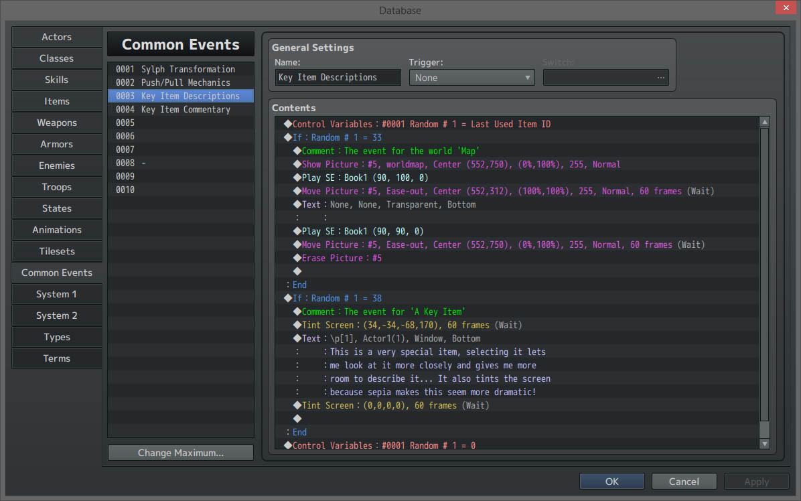
Task: Select the System 1 tab
Action: [57, 295]
